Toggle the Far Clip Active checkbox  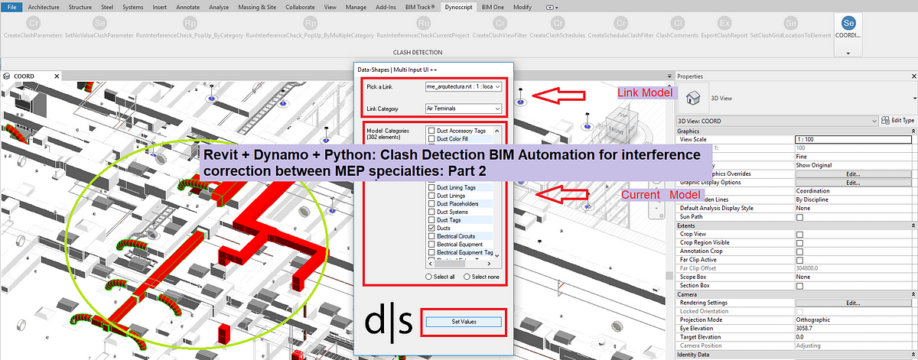tap(800, 260)
